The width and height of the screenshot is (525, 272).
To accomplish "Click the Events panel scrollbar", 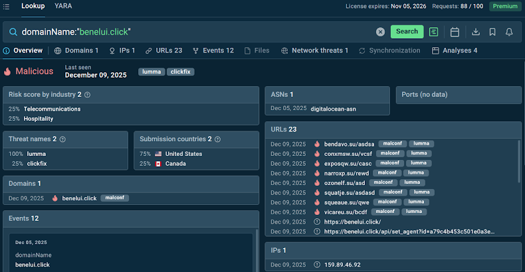I will pos(257,250).
